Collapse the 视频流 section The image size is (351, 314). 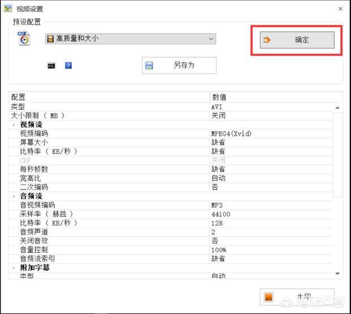click(14, 124)
